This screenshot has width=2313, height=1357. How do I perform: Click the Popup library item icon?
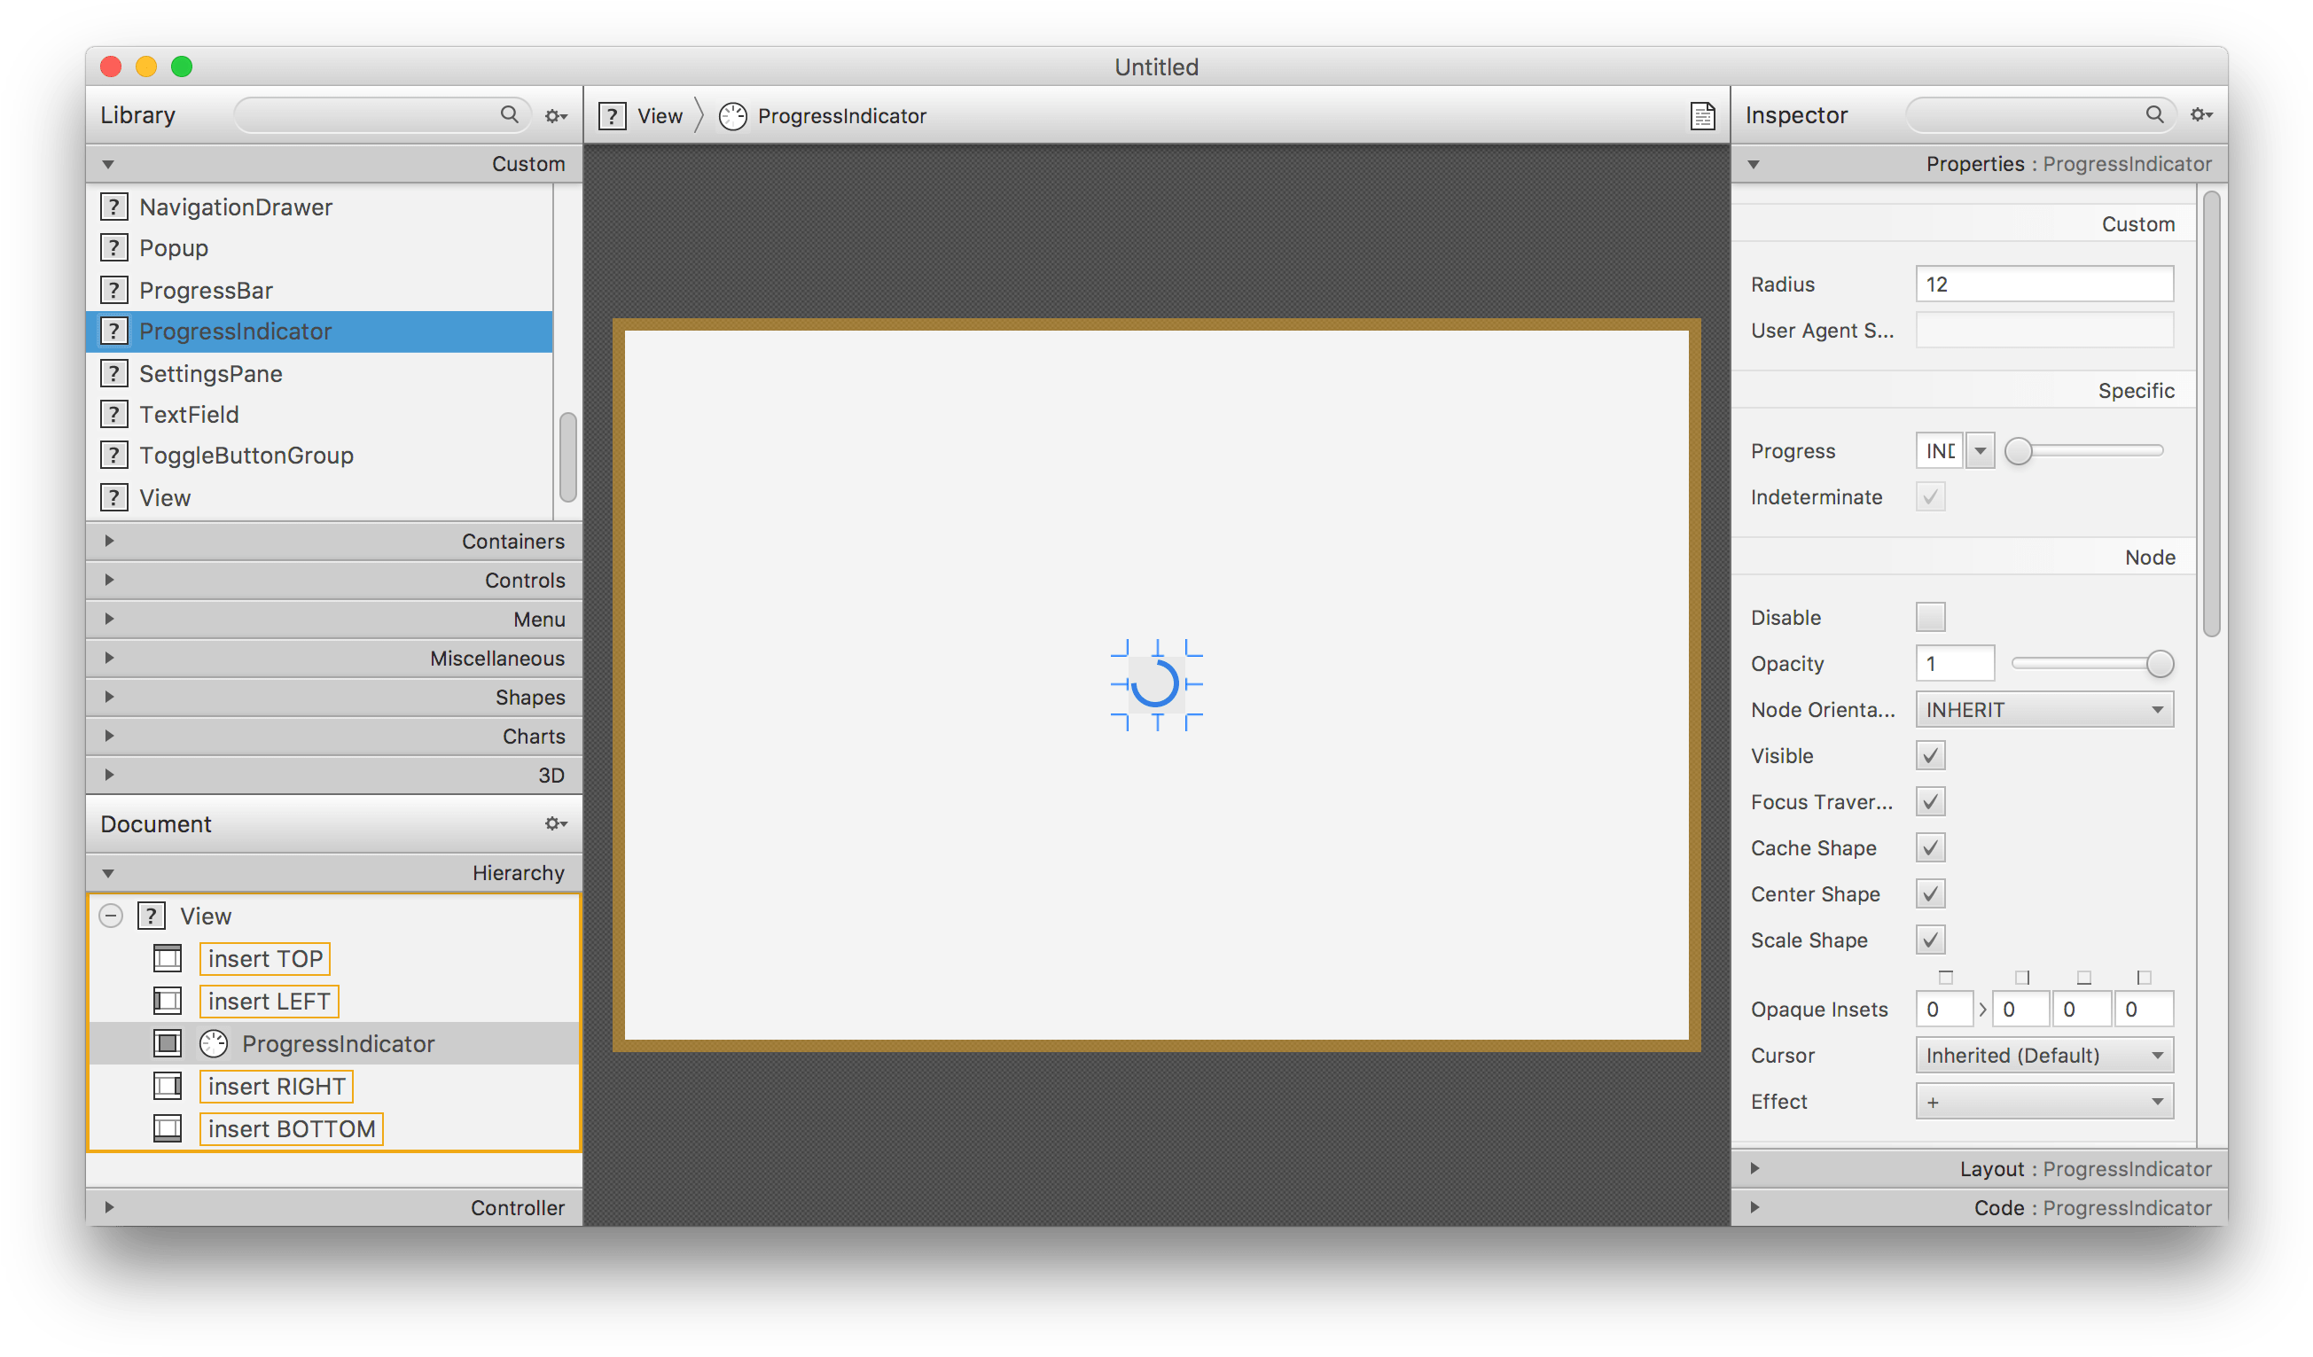(113, 247)
